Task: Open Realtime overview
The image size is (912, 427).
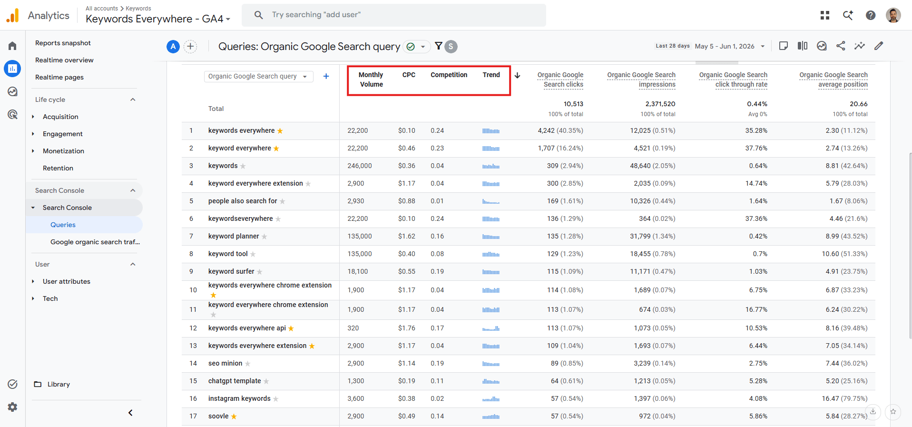Action: 64,60
